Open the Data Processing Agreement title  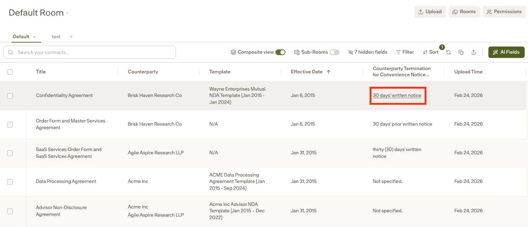tap(66, 182)
